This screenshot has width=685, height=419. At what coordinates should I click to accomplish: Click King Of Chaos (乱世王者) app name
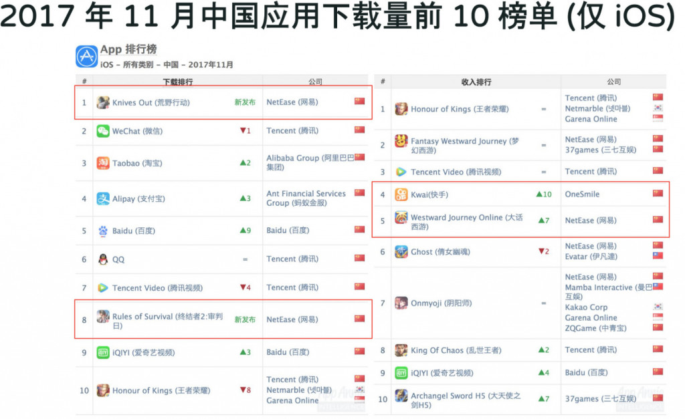coord(456,350)
